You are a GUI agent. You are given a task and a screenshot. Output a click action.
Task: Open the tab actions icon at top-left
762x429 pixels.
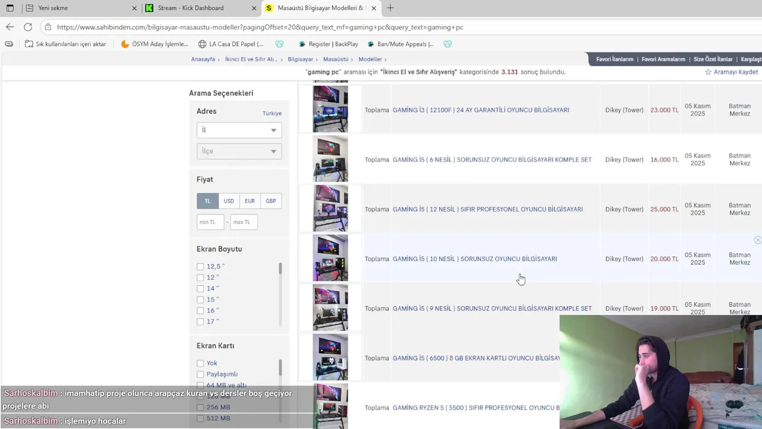click(x=10, y=8)
